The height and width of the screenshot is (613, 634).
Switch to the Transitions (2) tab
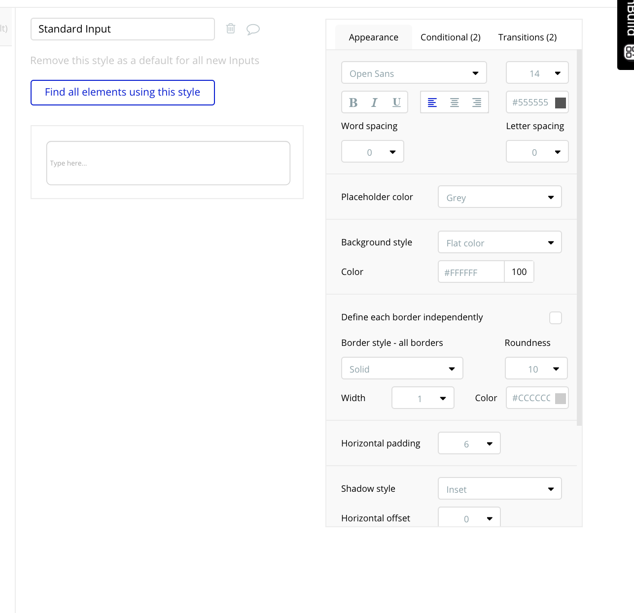[x=527, y=37]
